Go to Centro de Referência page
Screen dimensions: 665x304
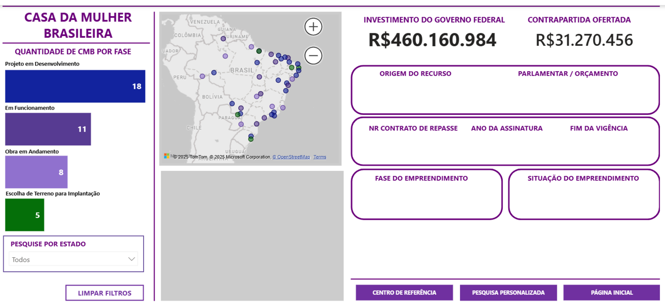click(404, 292)
